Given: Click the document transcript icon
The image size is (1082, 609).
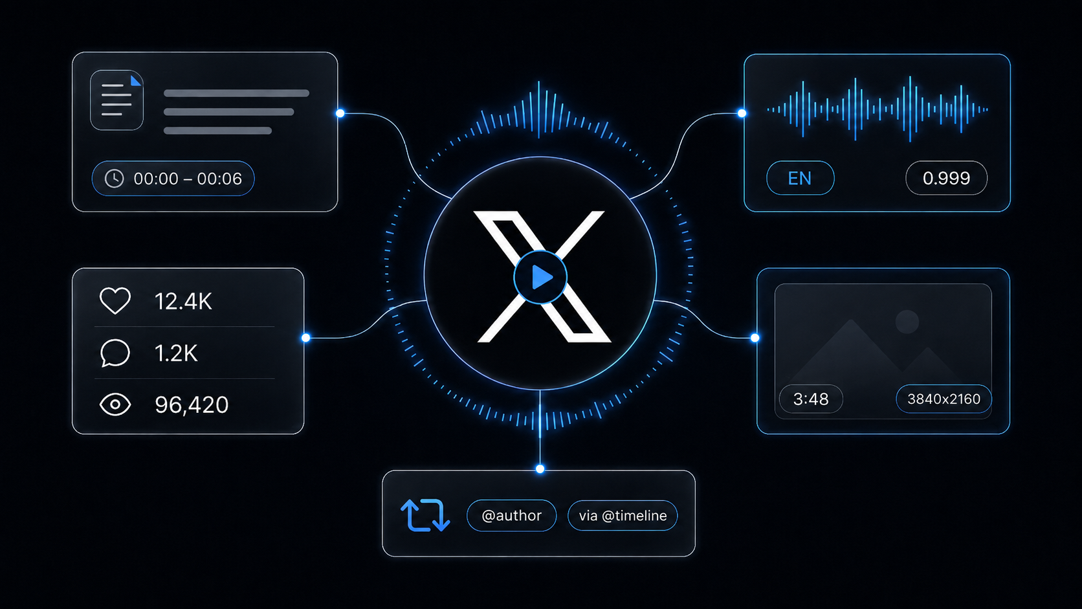Looking at the screenshot, I should click(117, 100).
